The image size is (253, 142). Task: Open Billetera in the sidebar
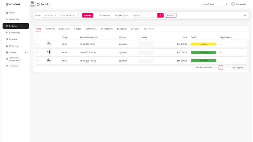(x=15, y=39)
